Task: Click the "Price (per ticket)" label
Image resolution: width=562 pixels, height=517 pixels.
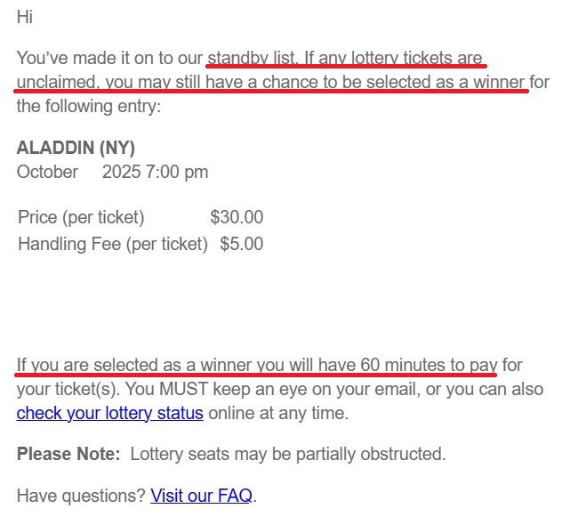Action: click(81, 217)
